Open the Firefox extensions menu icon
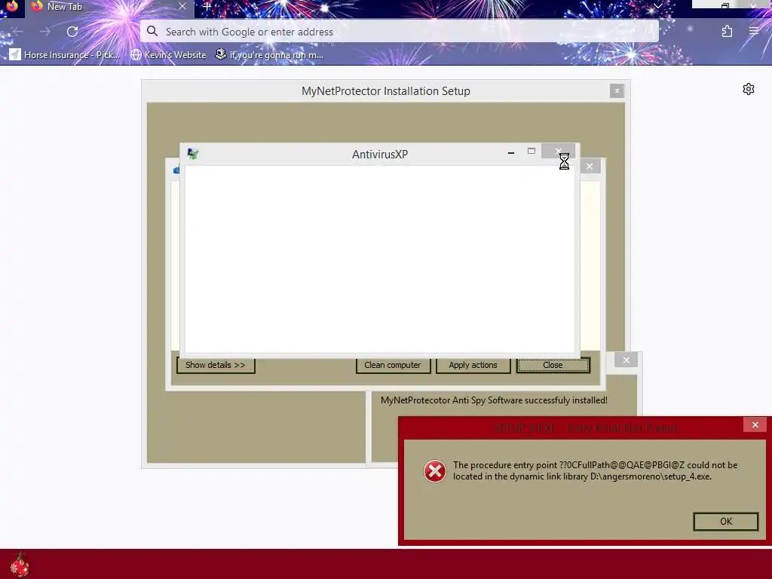This screenshot has width=772, height=579. click(727, 32)
